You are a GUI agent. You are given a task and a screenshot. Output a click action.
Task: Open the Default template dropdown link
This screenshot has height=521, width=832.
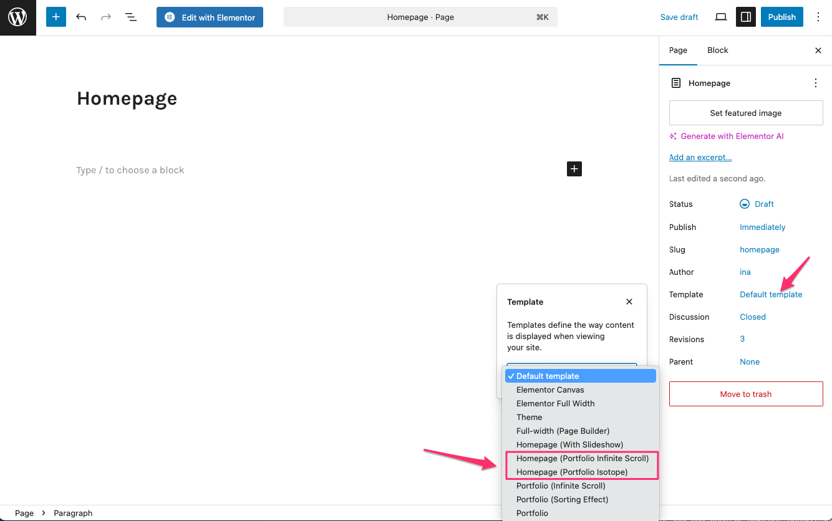(x=771, y=294)
